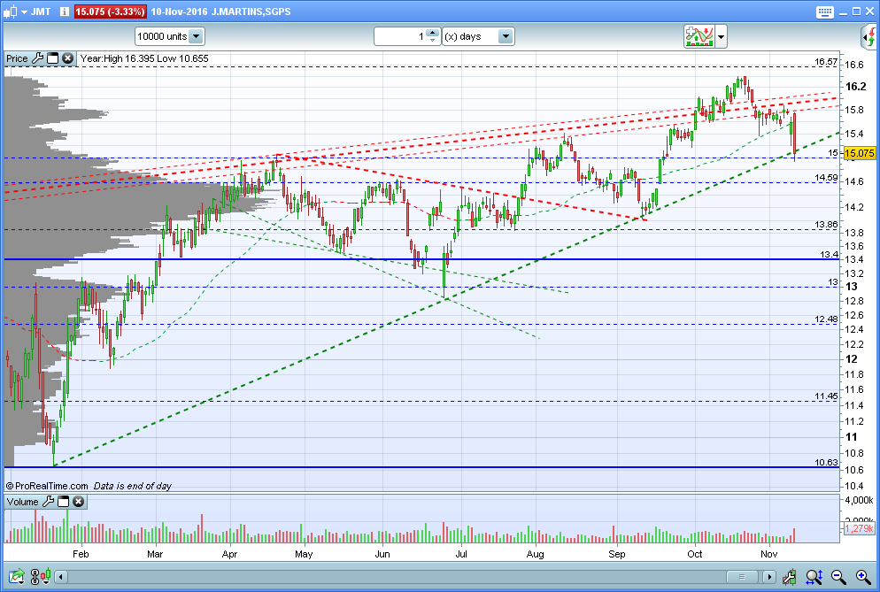Expand the dropdown arrow beside JMT ticker

pos(24,12)
